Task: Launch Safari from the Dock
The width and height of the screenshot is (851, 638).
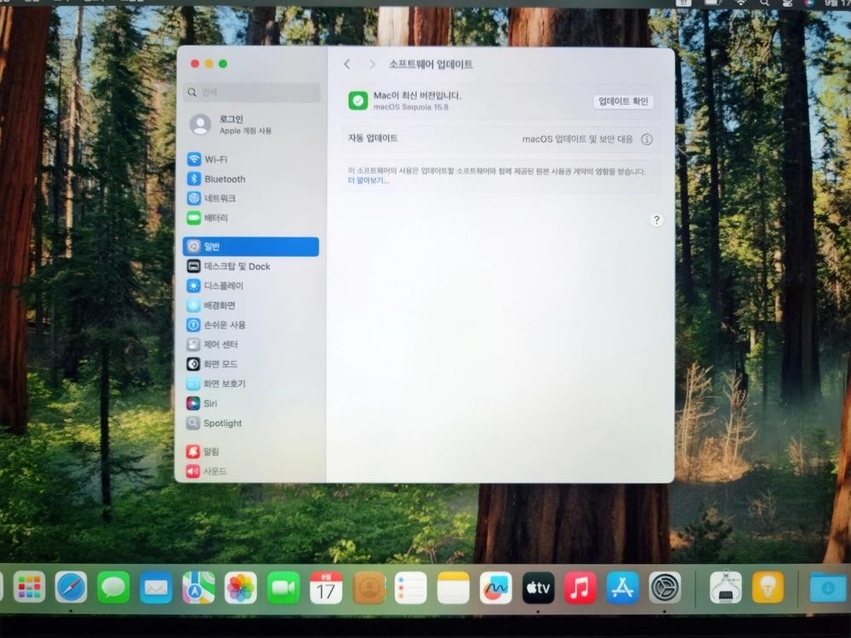Action: click(71, 587)
